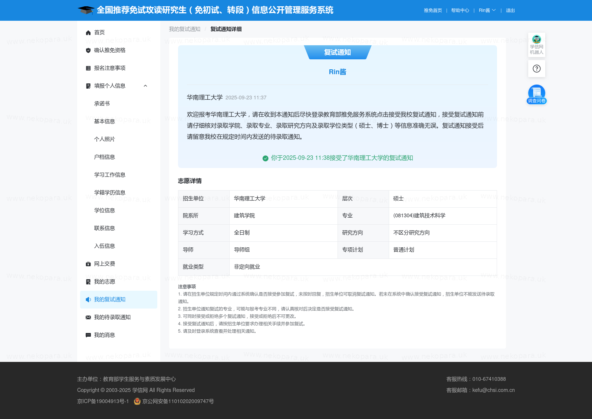Image resolution: width=592 pixels, height=419 pixels.
Task: Click the wallet icon for 网上交费
Action: (88, 264)
